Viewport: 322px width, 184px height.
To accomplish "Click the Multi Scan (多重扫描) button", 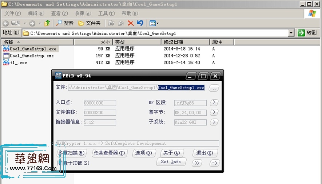I will pyautogui.click(x=72, y=153).
